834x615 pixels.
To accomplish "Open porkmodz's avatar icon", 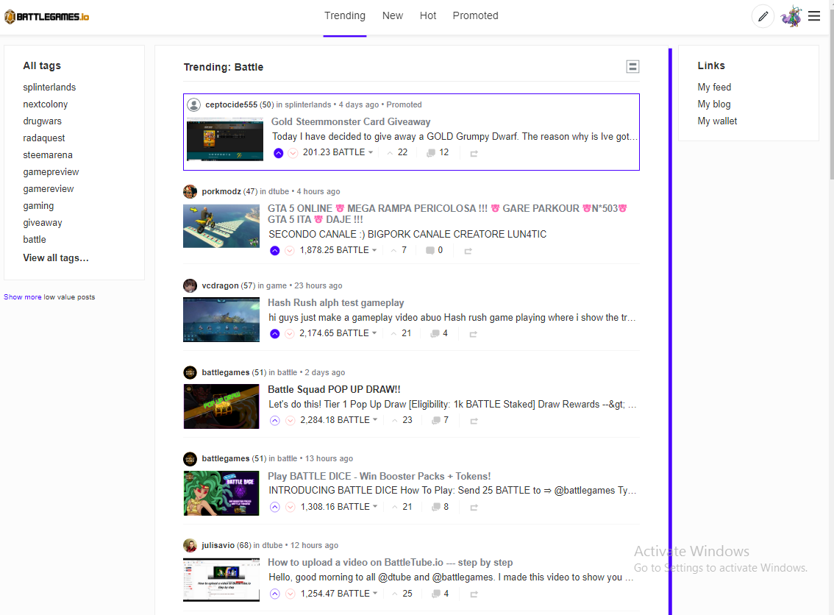I will 190,191.
